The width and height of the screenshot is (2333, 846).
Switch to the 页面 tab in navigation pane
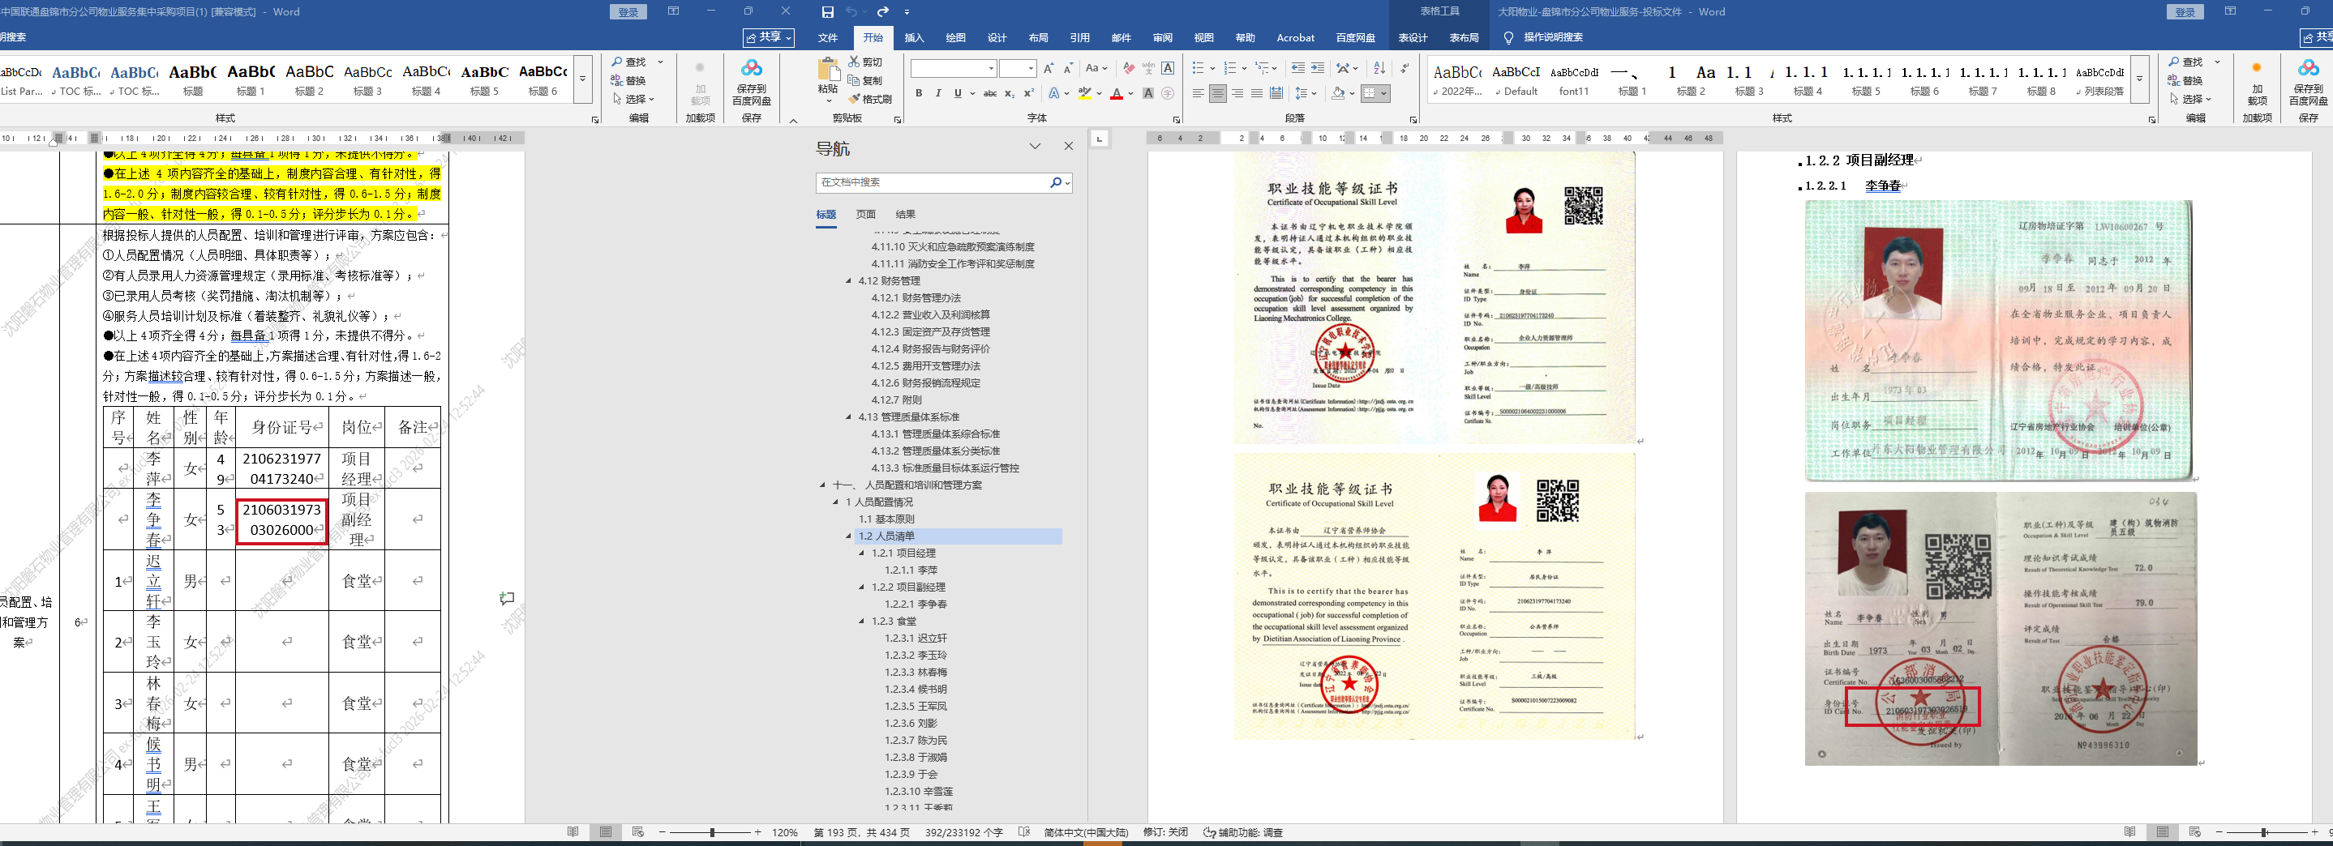point(866,215)
